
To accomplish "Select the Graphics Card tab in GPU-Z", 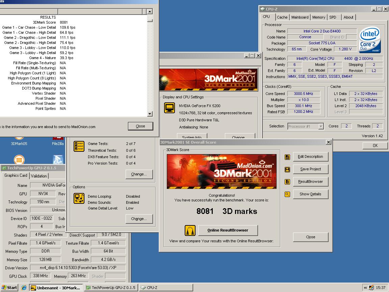I will pyautogui.click(x=16, y=175).
